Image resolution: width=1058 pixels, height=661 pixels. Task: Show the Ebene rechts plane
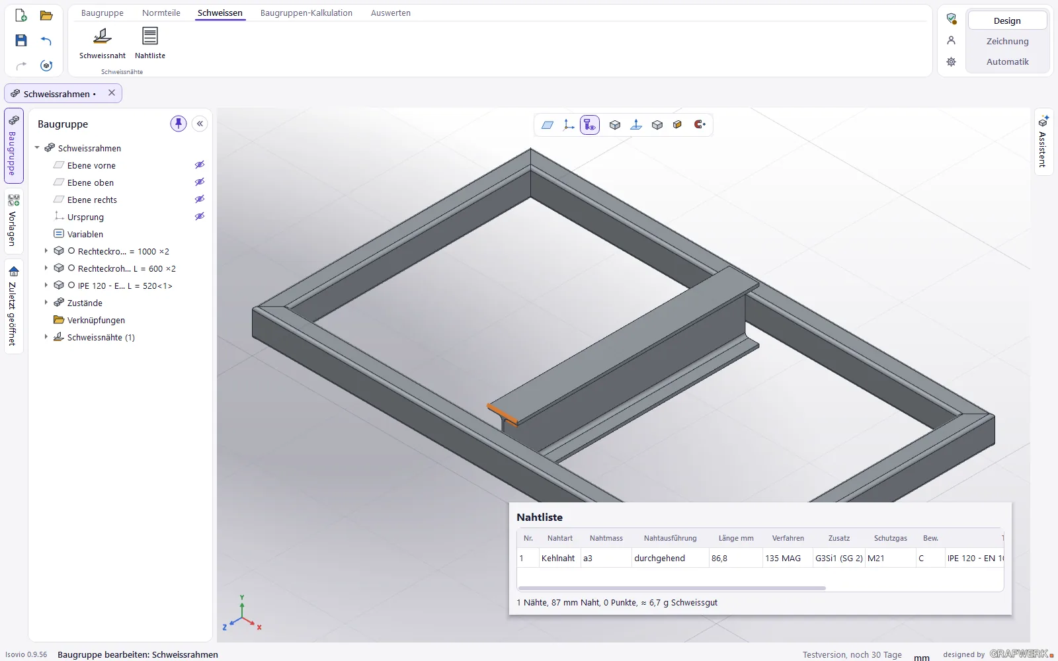[200, 200]
